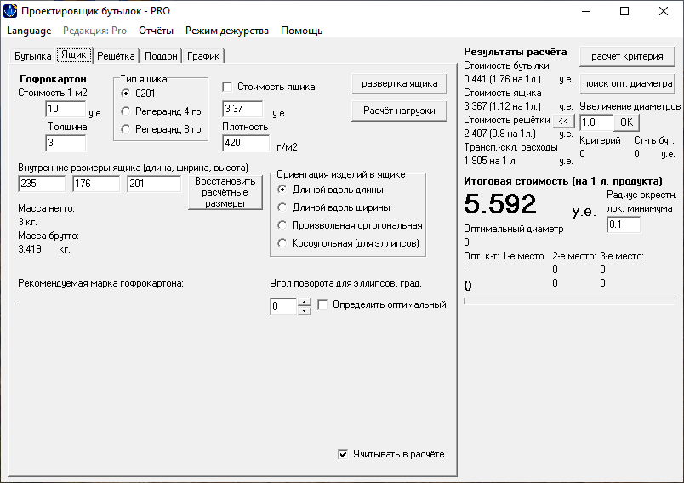Decrease ellipse rotation angle with down arrow
Screen dimensions: 684x483
point(304,311)
